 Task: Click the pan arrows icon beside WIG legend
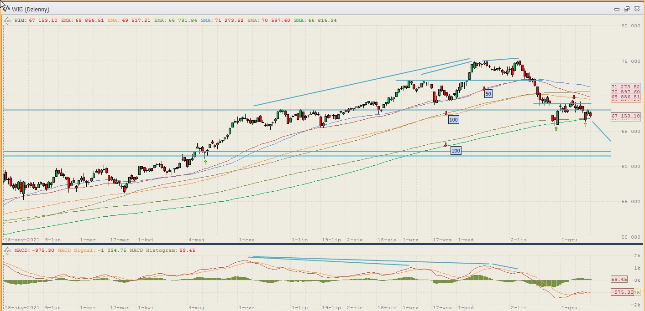pos(7,20)
